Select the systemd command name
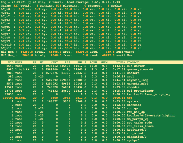 [x=133, y=101]
